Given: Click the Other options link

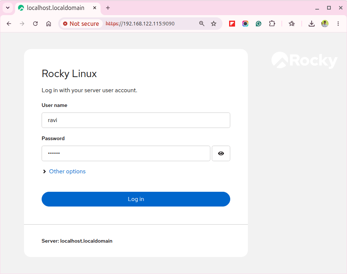Looking at the screenshot, I should tap(67, 171).
